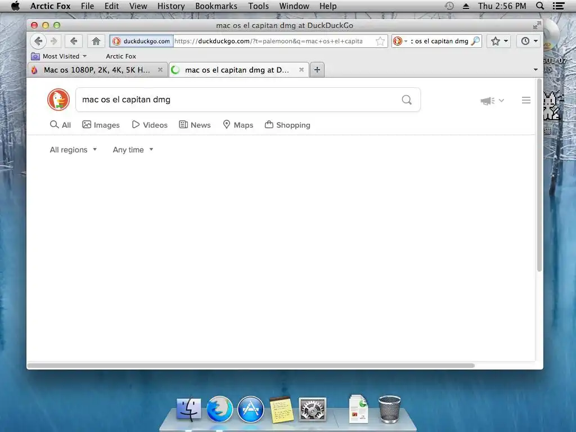
Task: Click the square left-arrow toolbar button
Action: pos(74,41)
